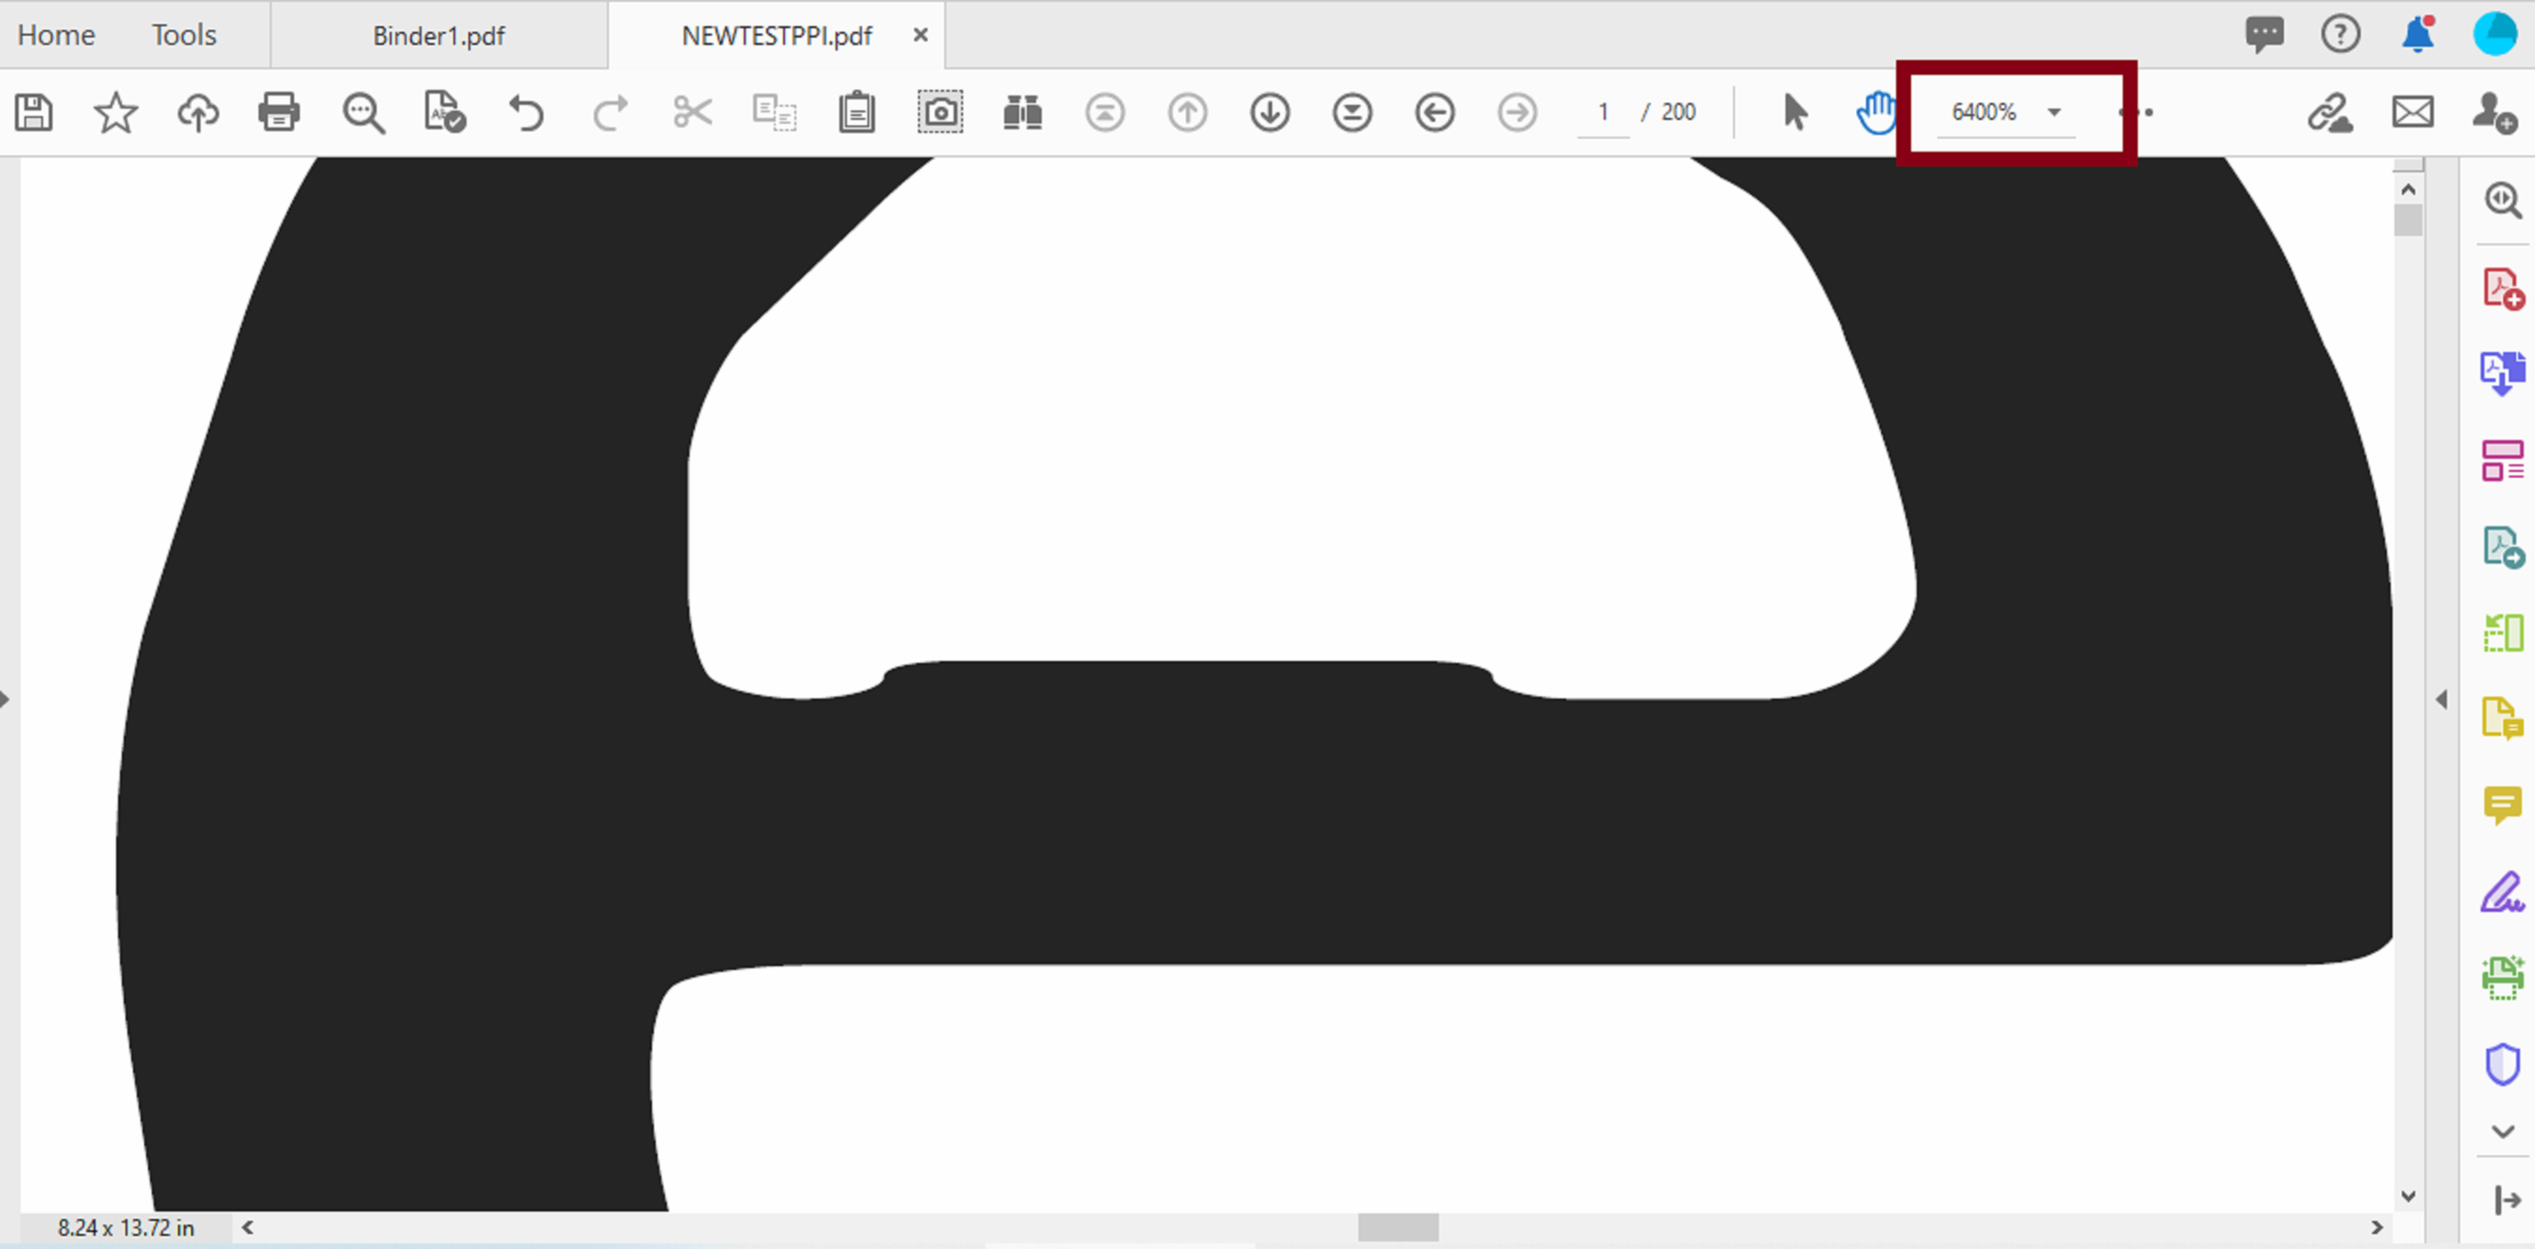This screenshot has height=1249, width=2535.
Task: Open the Tools menu tab
Action: pos(183,36)
